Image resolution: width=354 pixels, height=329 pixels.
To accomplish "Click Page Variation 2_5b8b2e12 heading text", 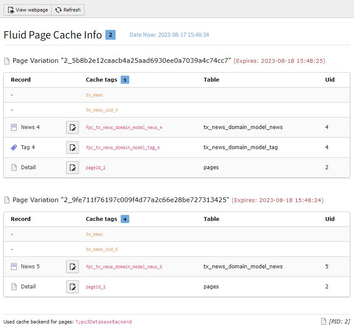I will pyautogui.click(x=122, y=61).
